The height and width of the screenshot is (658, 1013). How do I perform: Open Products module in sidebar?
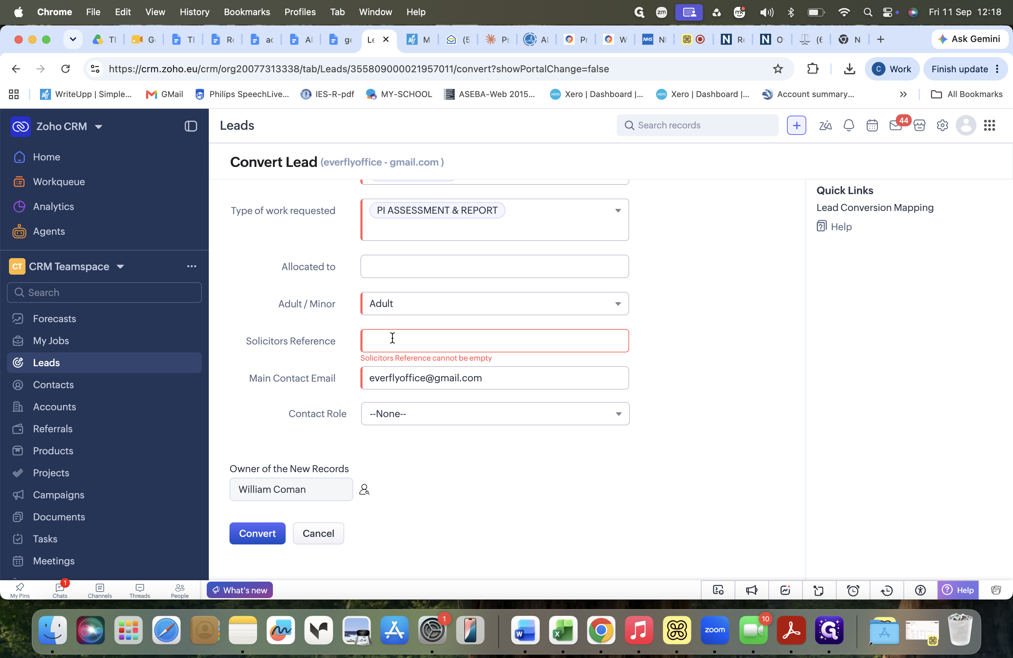point(53,450)
